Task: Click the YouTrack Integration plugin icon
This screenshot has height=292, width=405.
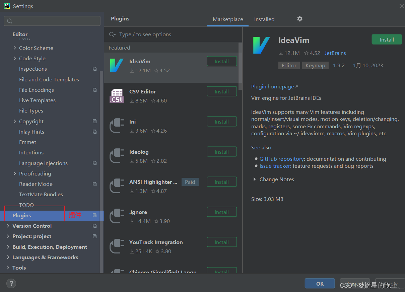Action: click(x=117, y=246)
